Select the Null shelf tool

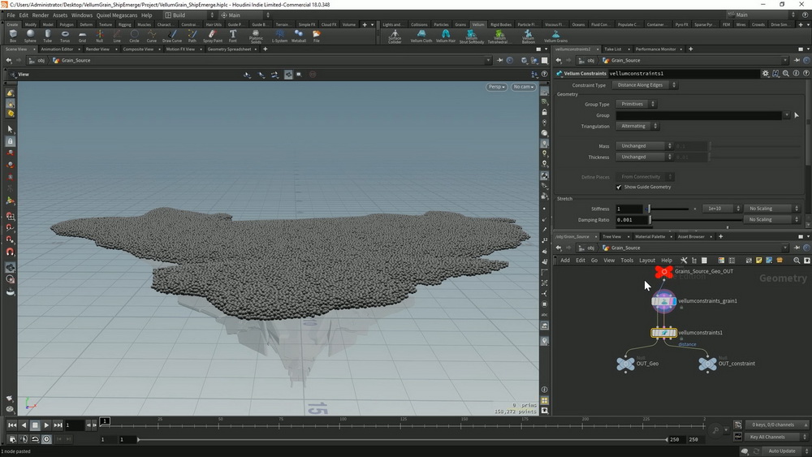[99, 36]
